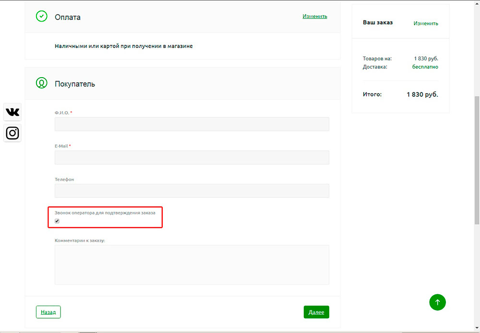Focus the Телефон input field
The image size is (480, 333).
point(192,191)
